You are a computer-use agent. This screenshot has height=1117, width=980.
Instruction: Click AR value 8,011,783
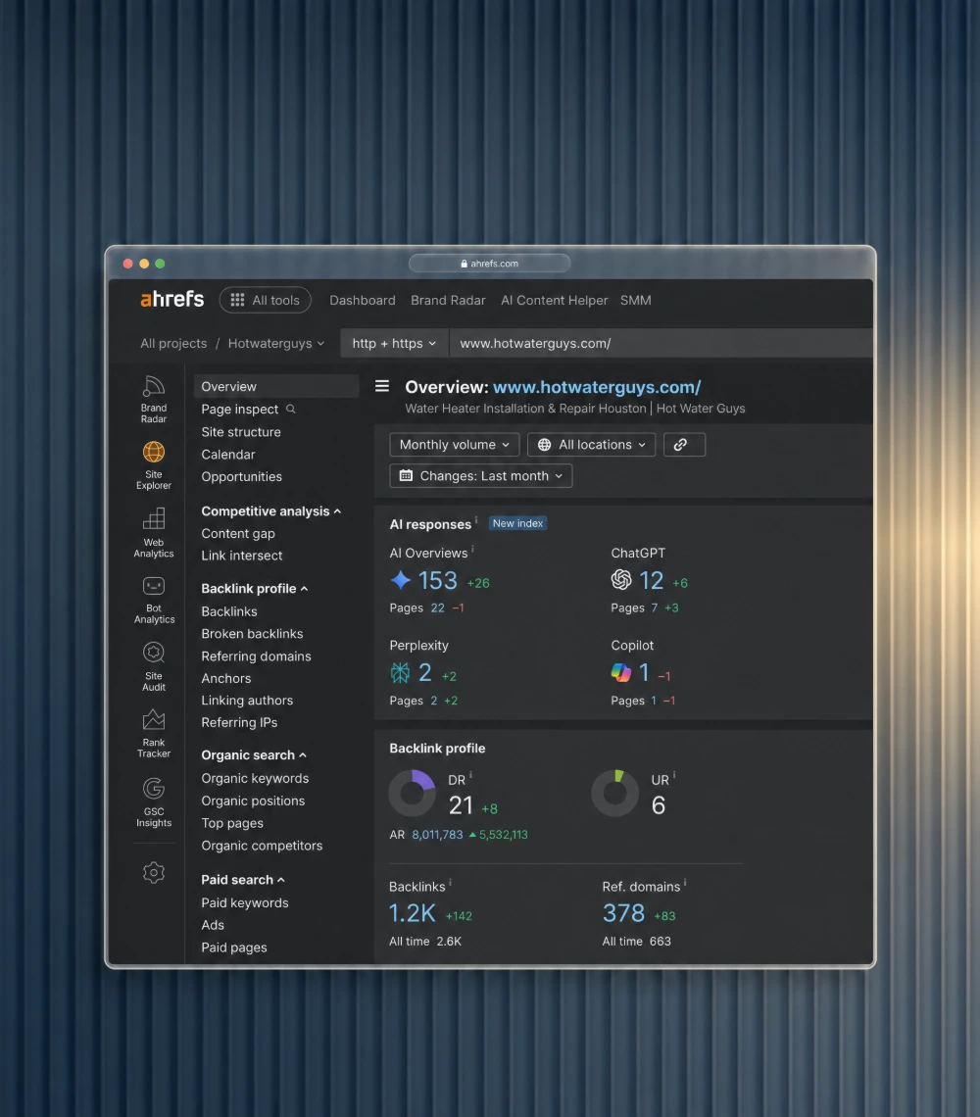[437, 834]
